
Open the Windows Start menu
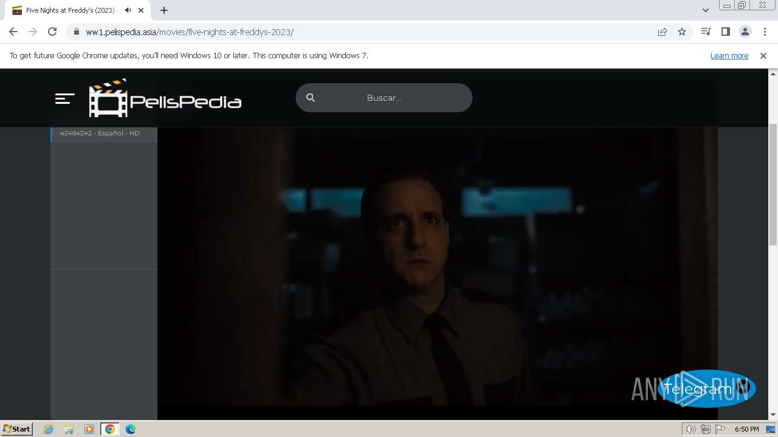click(x=16, y=429)
